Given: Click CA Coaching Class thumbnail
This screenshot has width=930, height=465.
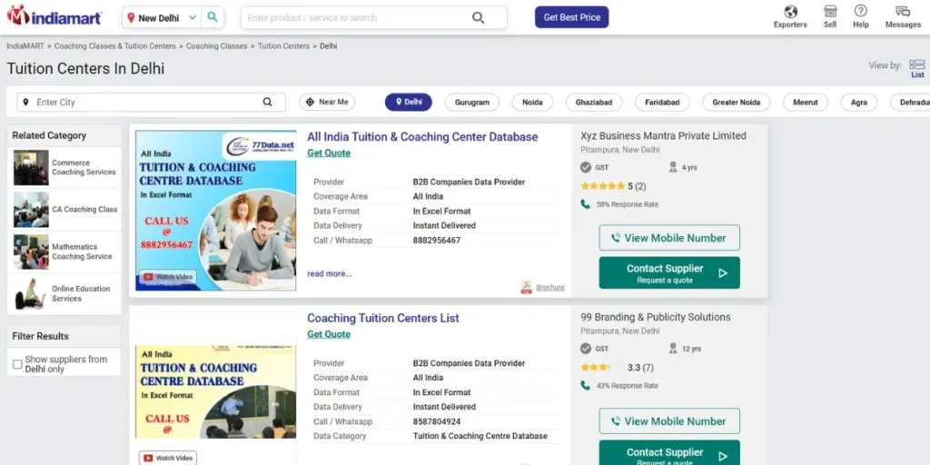Looking at the screenshot, I should point(31,210).
